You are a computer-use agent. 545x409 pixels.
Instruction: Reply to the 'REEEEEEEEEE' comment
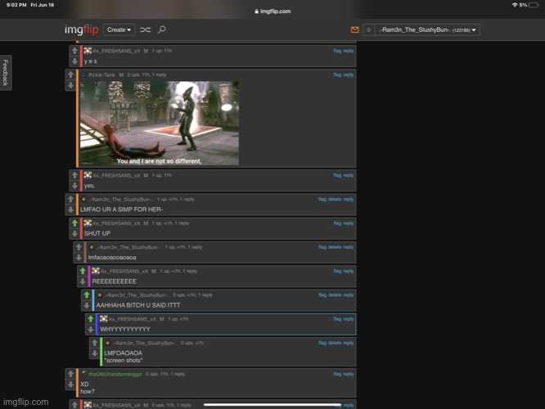pos(349,271)
